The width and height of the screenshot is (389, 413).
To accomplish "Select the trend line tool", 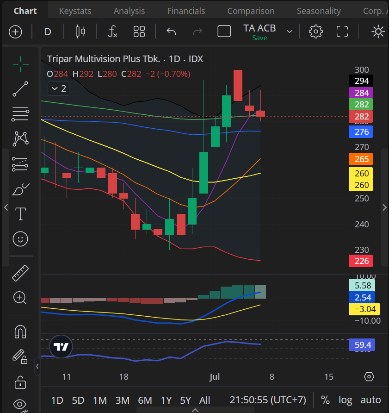I will click(20, 89).
